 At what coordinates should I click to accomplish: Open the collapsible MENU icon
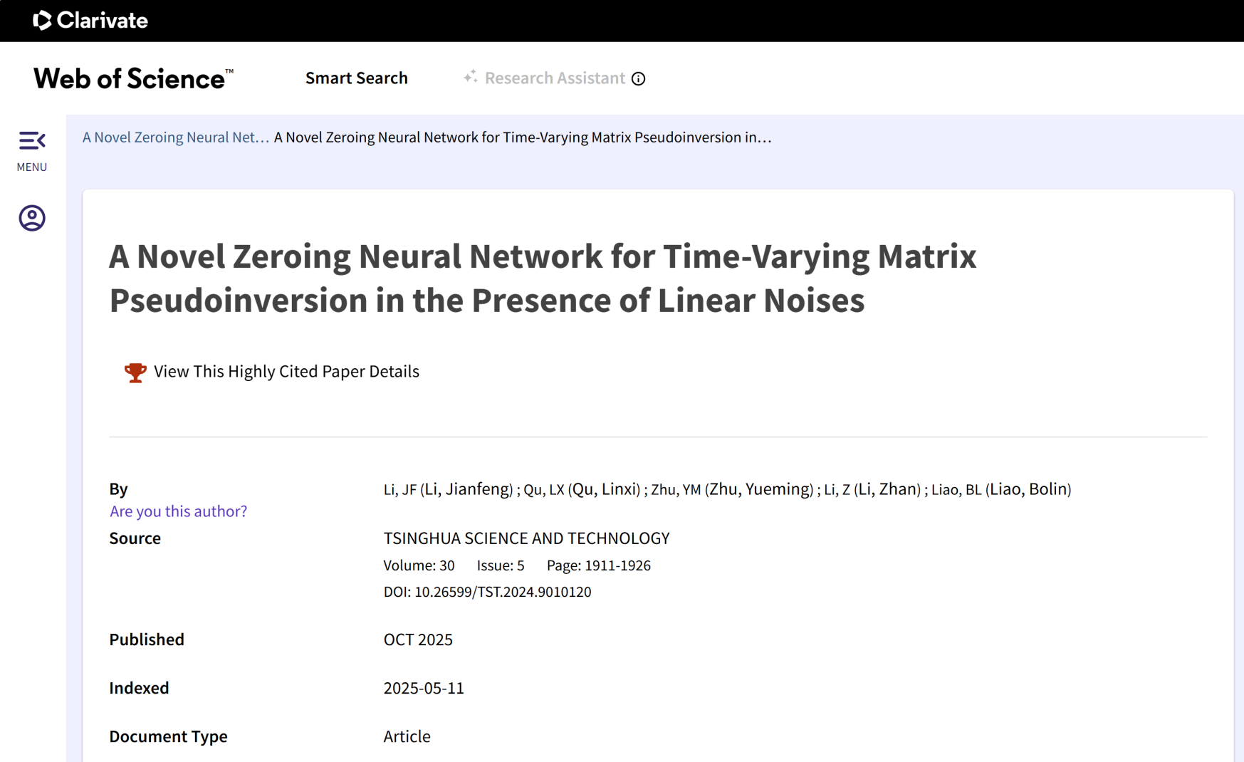[x=32, y=140]
